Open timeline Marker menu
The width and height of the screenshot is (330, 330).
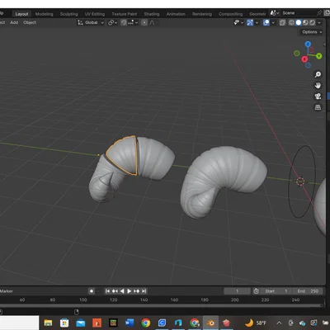click(x=6, y=291)
